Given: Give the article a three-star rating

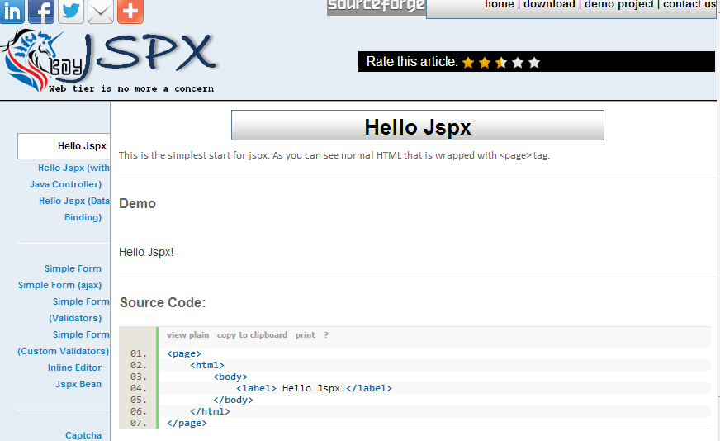Looking at the screenshot, I should (501, 63).
